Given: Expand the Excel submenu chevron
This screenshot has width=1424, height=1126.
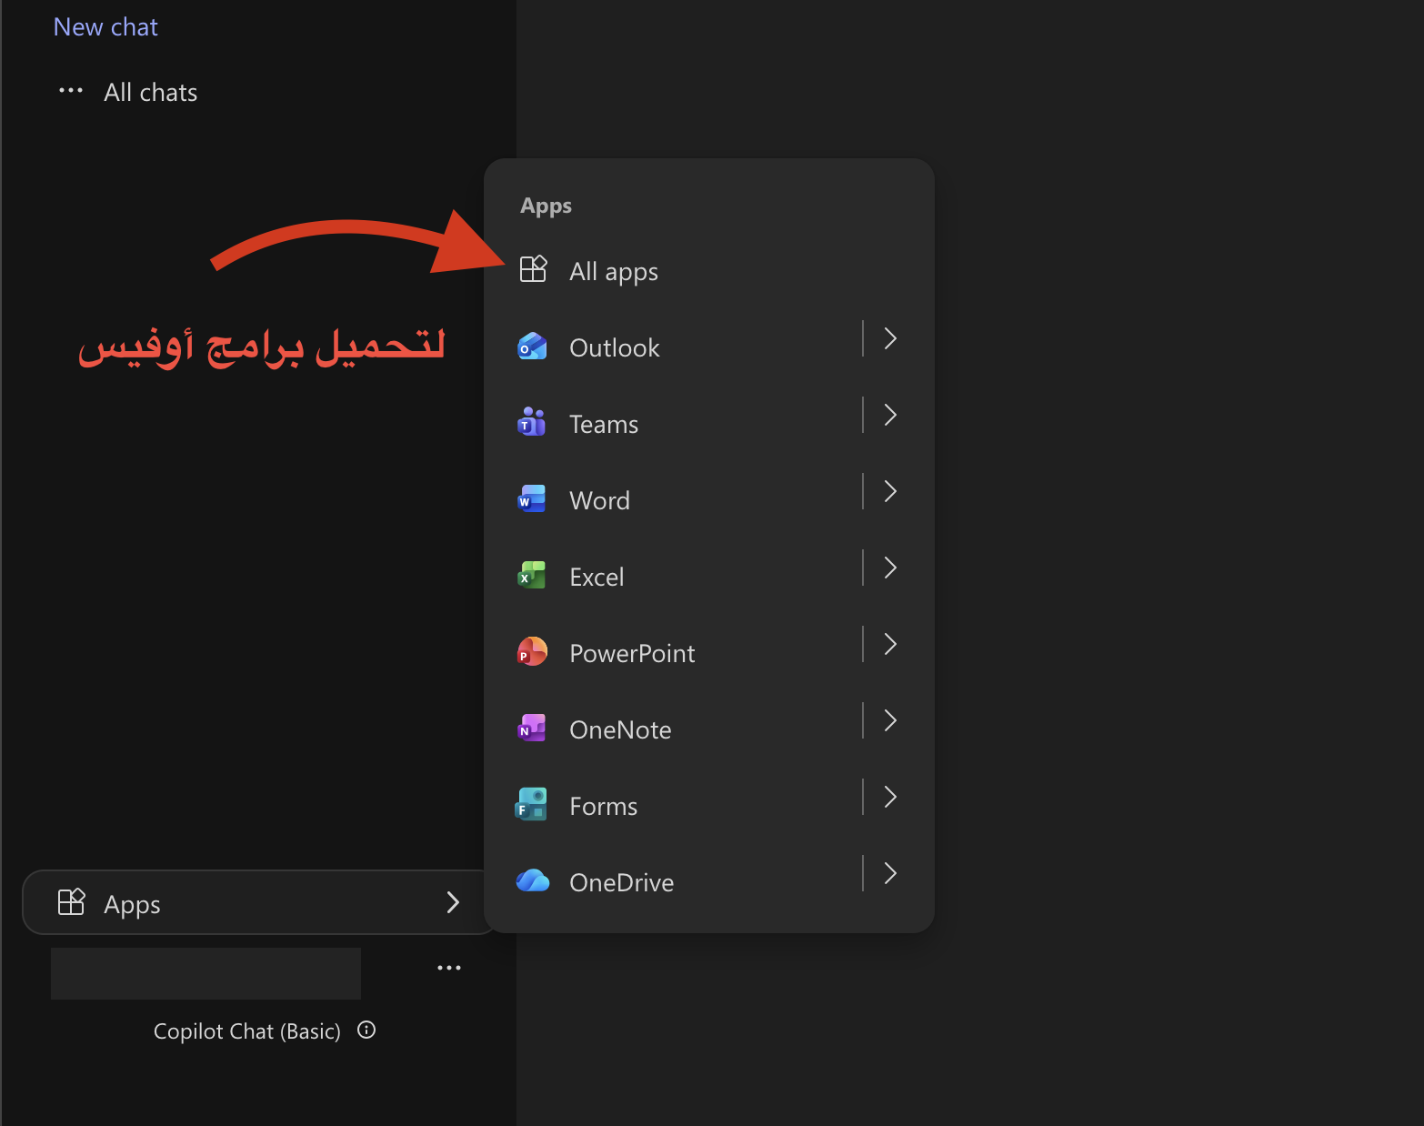Looking at the screenshot, I should 890,568.
